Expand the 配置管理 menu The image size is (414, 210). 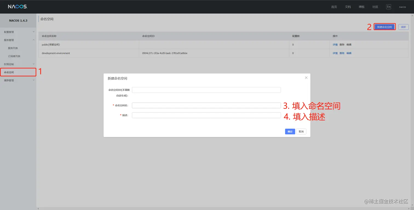(18, 32)
